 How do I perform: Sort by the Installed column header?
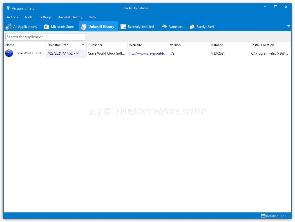[229, 45]
